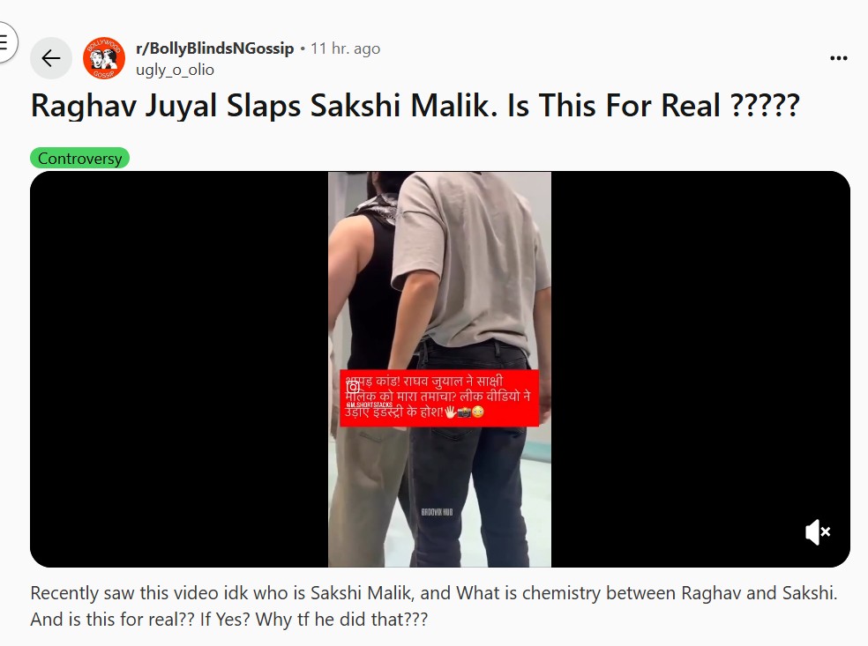Image resolution: width=868 pixels, height=646 pixels.
Task: Click the Instagram logo on the video overlay
Action: pos(353,387)
